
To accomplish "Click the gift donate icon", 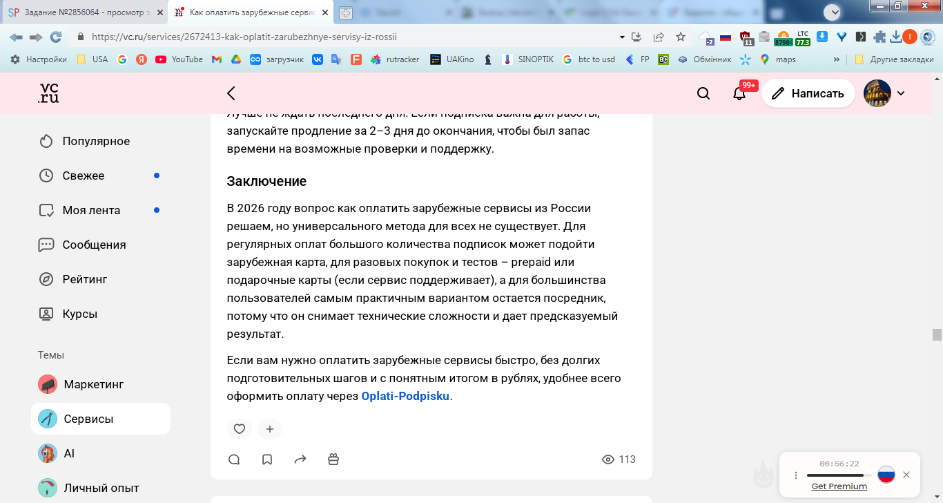I will click(333, 459).
